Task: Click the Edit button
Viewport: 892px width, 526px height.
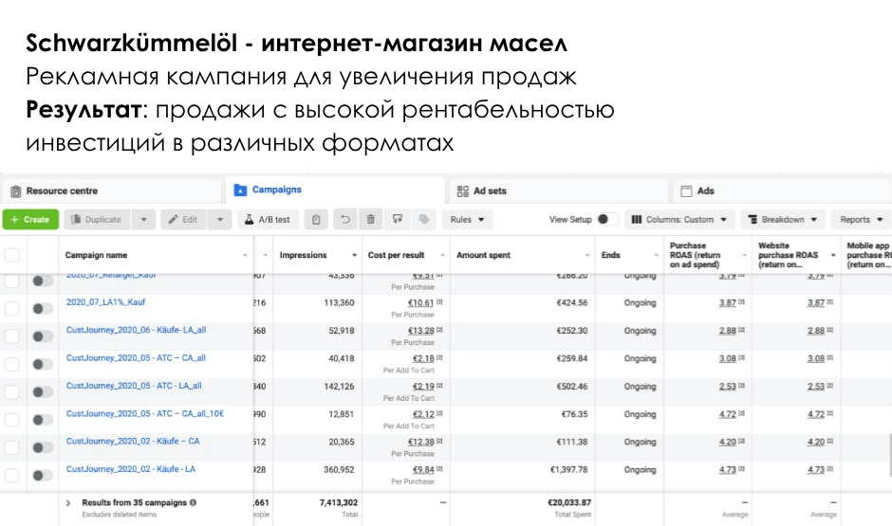Action: click(x=184, y=219)
